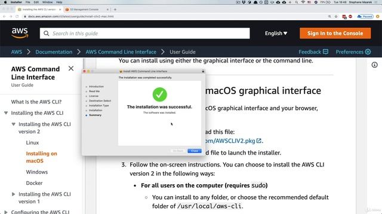Click the Feedback icon in the breadcrumb bar
The image size is (382, 214).
pyautogui.click(x=325, y=52)
